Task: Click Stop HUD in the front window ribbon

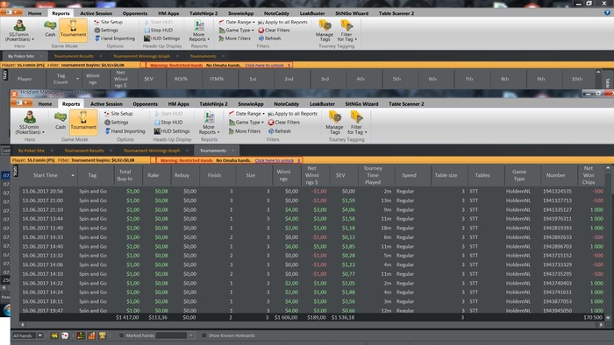Action: coord(168,123)
